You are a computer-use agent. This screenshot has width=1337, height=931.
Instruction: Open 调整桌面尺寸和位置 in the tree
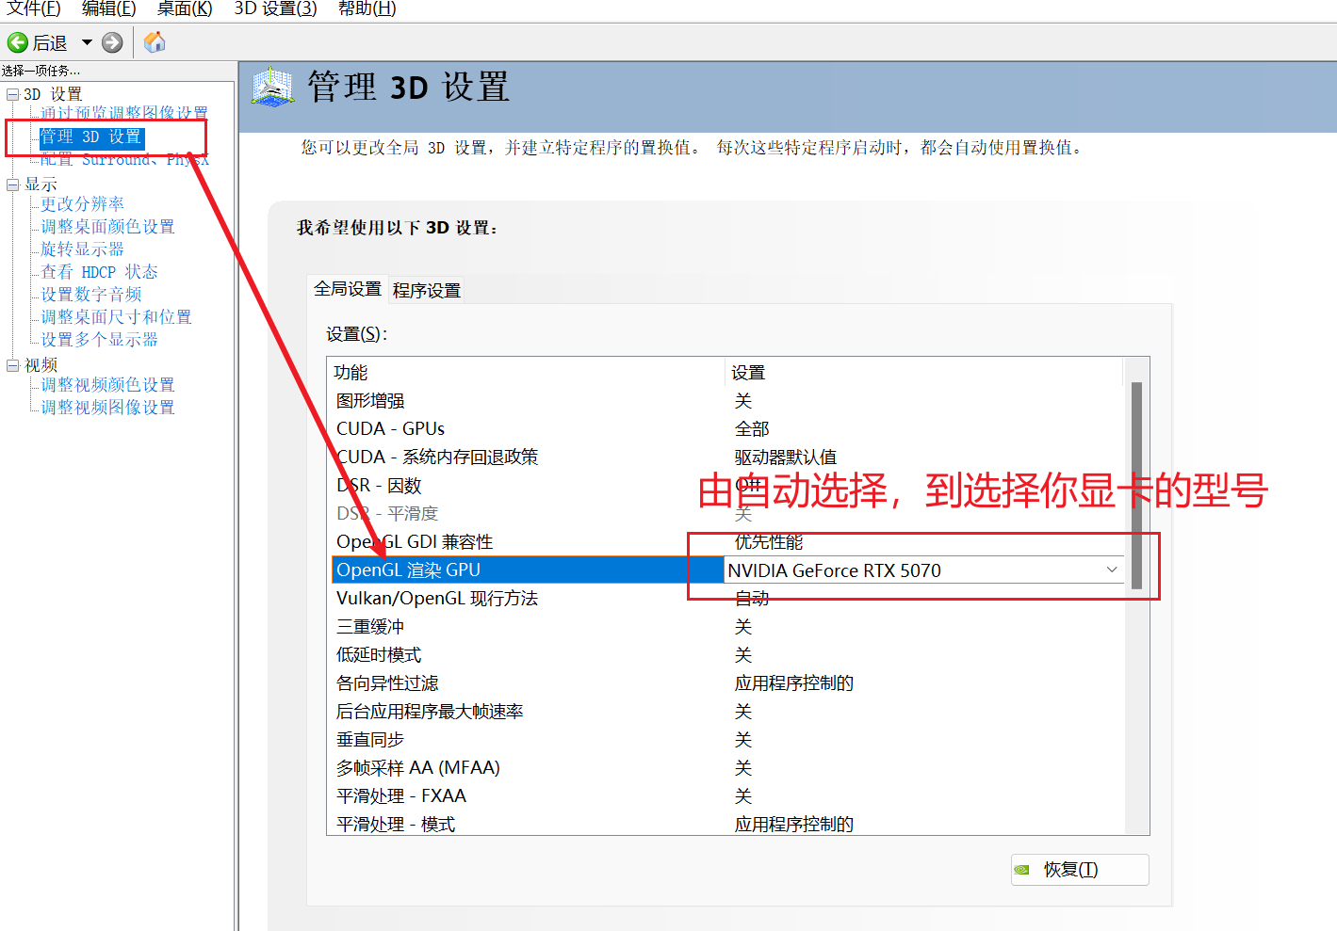tap(116, 316)
